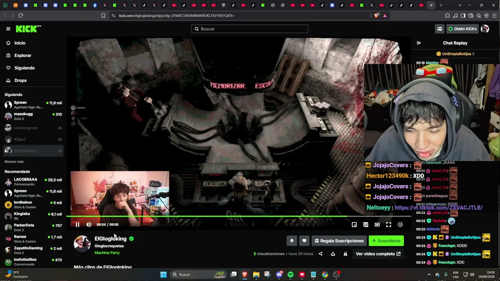Screen dimensions: 500x281
Task: Open ZapatitoGaming recommended channel
Action: pos(33,250)
